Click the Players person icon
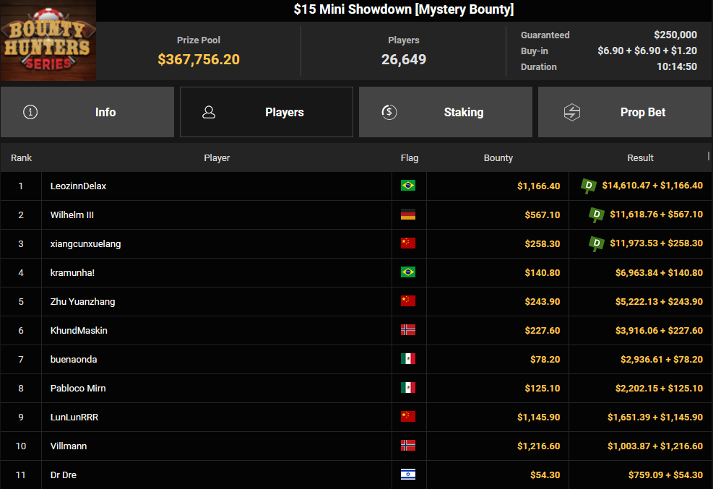This screenshot has height=489, width=713. (x=209, y=112)
